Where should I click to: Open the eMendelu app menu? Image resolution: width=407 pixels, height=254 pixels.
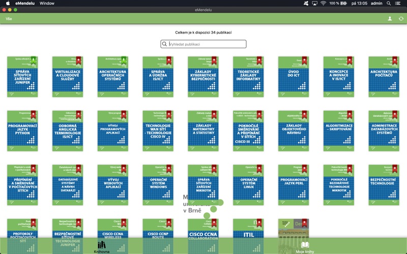coord(25,4)
